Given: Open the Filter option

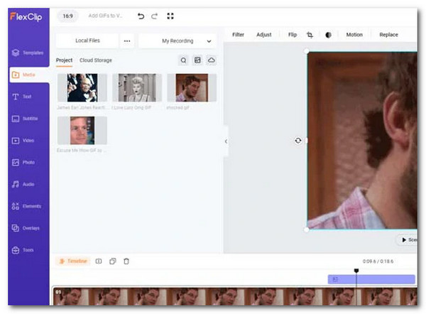Looking at the screenshot, I should [x=238, y=35].
